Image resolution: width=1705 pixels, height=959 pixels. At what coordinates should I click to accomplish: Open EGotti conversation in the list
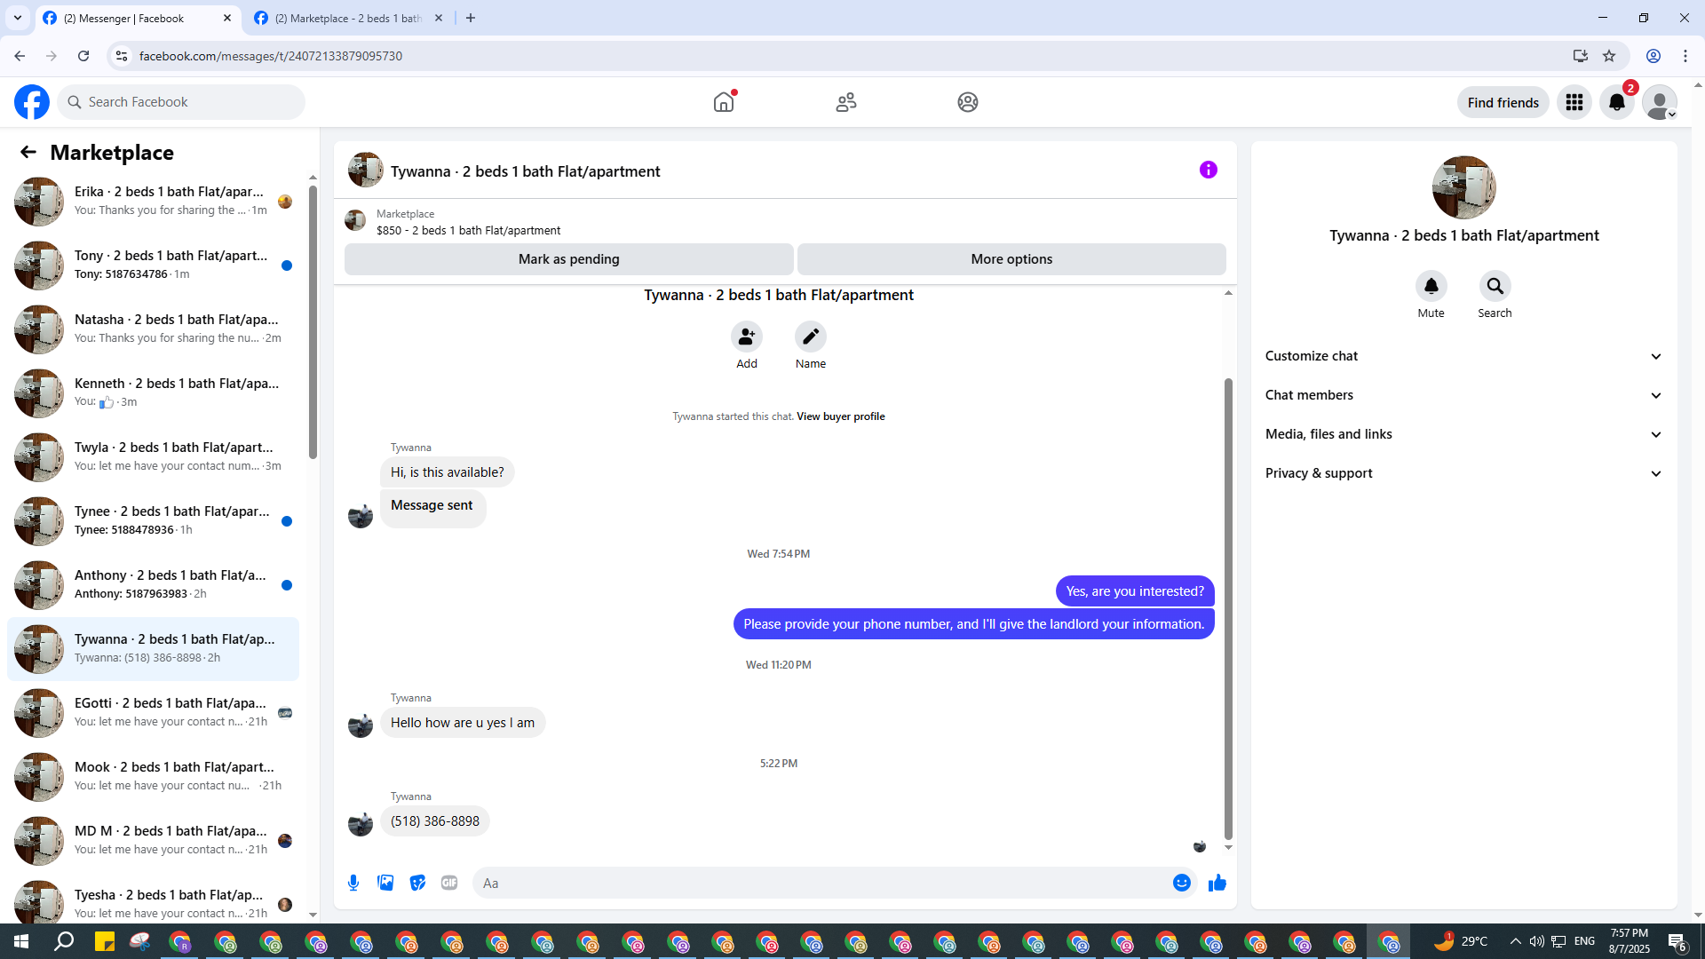153,712
